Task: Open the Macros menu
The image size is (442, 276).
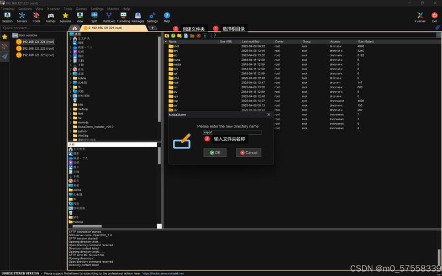Action: coord(113,9)
